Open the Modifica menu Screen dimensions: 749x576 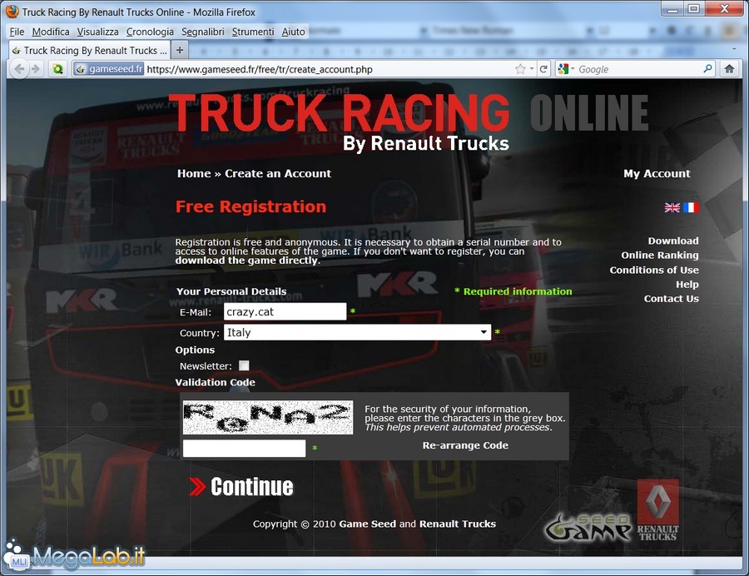(51, 32)
